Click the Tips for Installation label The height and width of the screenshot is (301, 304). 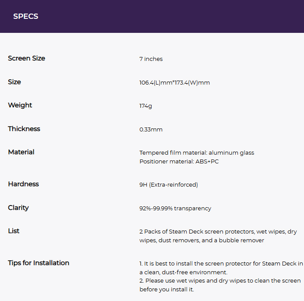coord(39,263)
